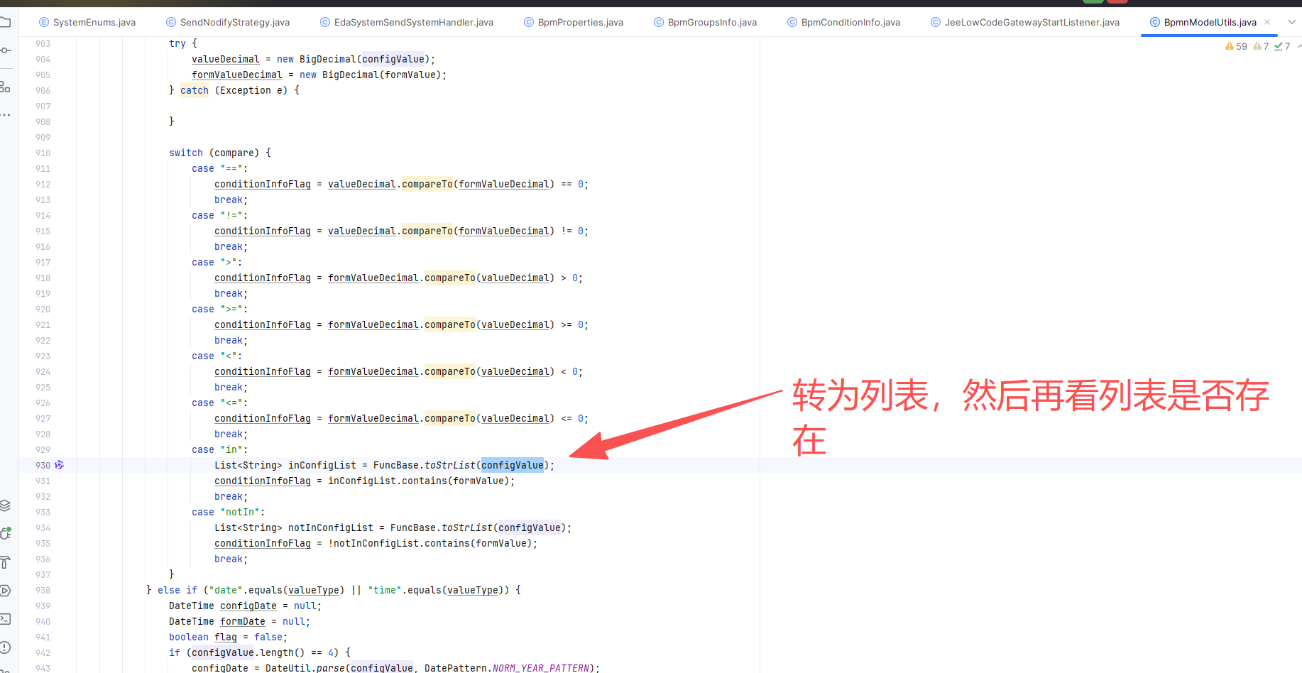Open the Project folder tool window

coord(5,22)
